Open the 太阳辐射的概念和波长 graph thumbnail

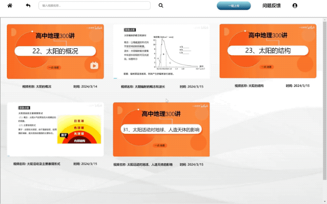tap(161, 52)
